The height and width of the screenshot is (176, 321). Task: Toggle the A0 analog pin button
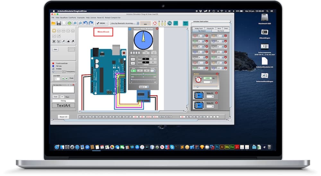point(182,117)
